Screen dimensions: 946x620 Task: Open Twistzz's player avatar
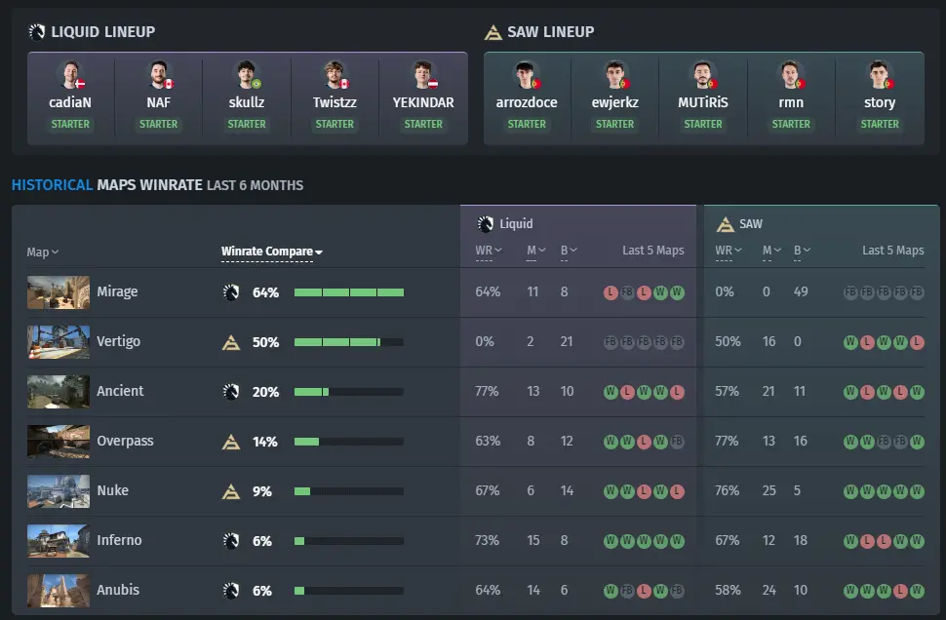pos(335,75)
